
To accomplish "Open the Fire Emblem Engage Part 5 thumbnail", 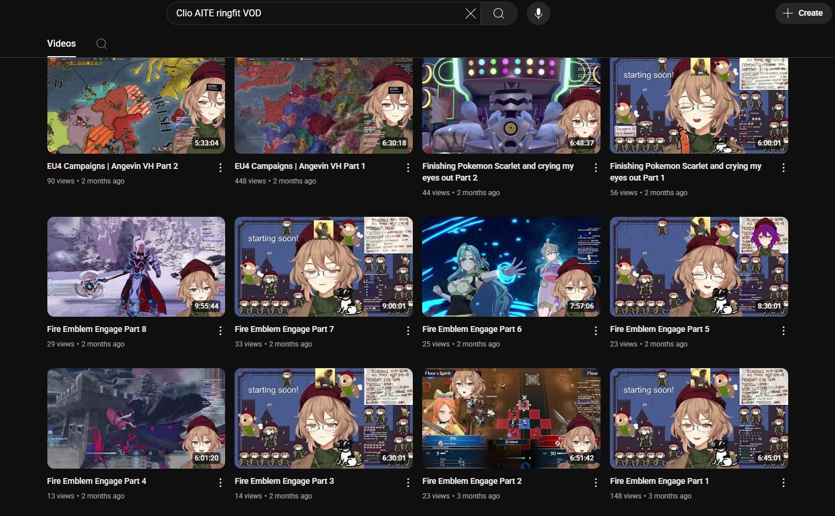I will tap(699, 267).
